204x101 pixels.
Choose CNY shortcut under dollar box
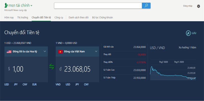25,85
